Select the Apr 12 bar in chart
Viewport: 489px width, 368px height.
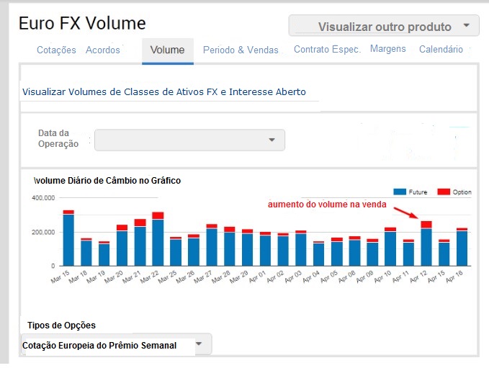point(426,245)
